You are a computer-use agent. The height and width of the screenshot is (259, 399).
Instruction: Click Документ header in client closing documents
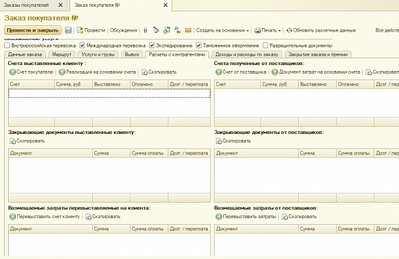[x=50, y=153]
